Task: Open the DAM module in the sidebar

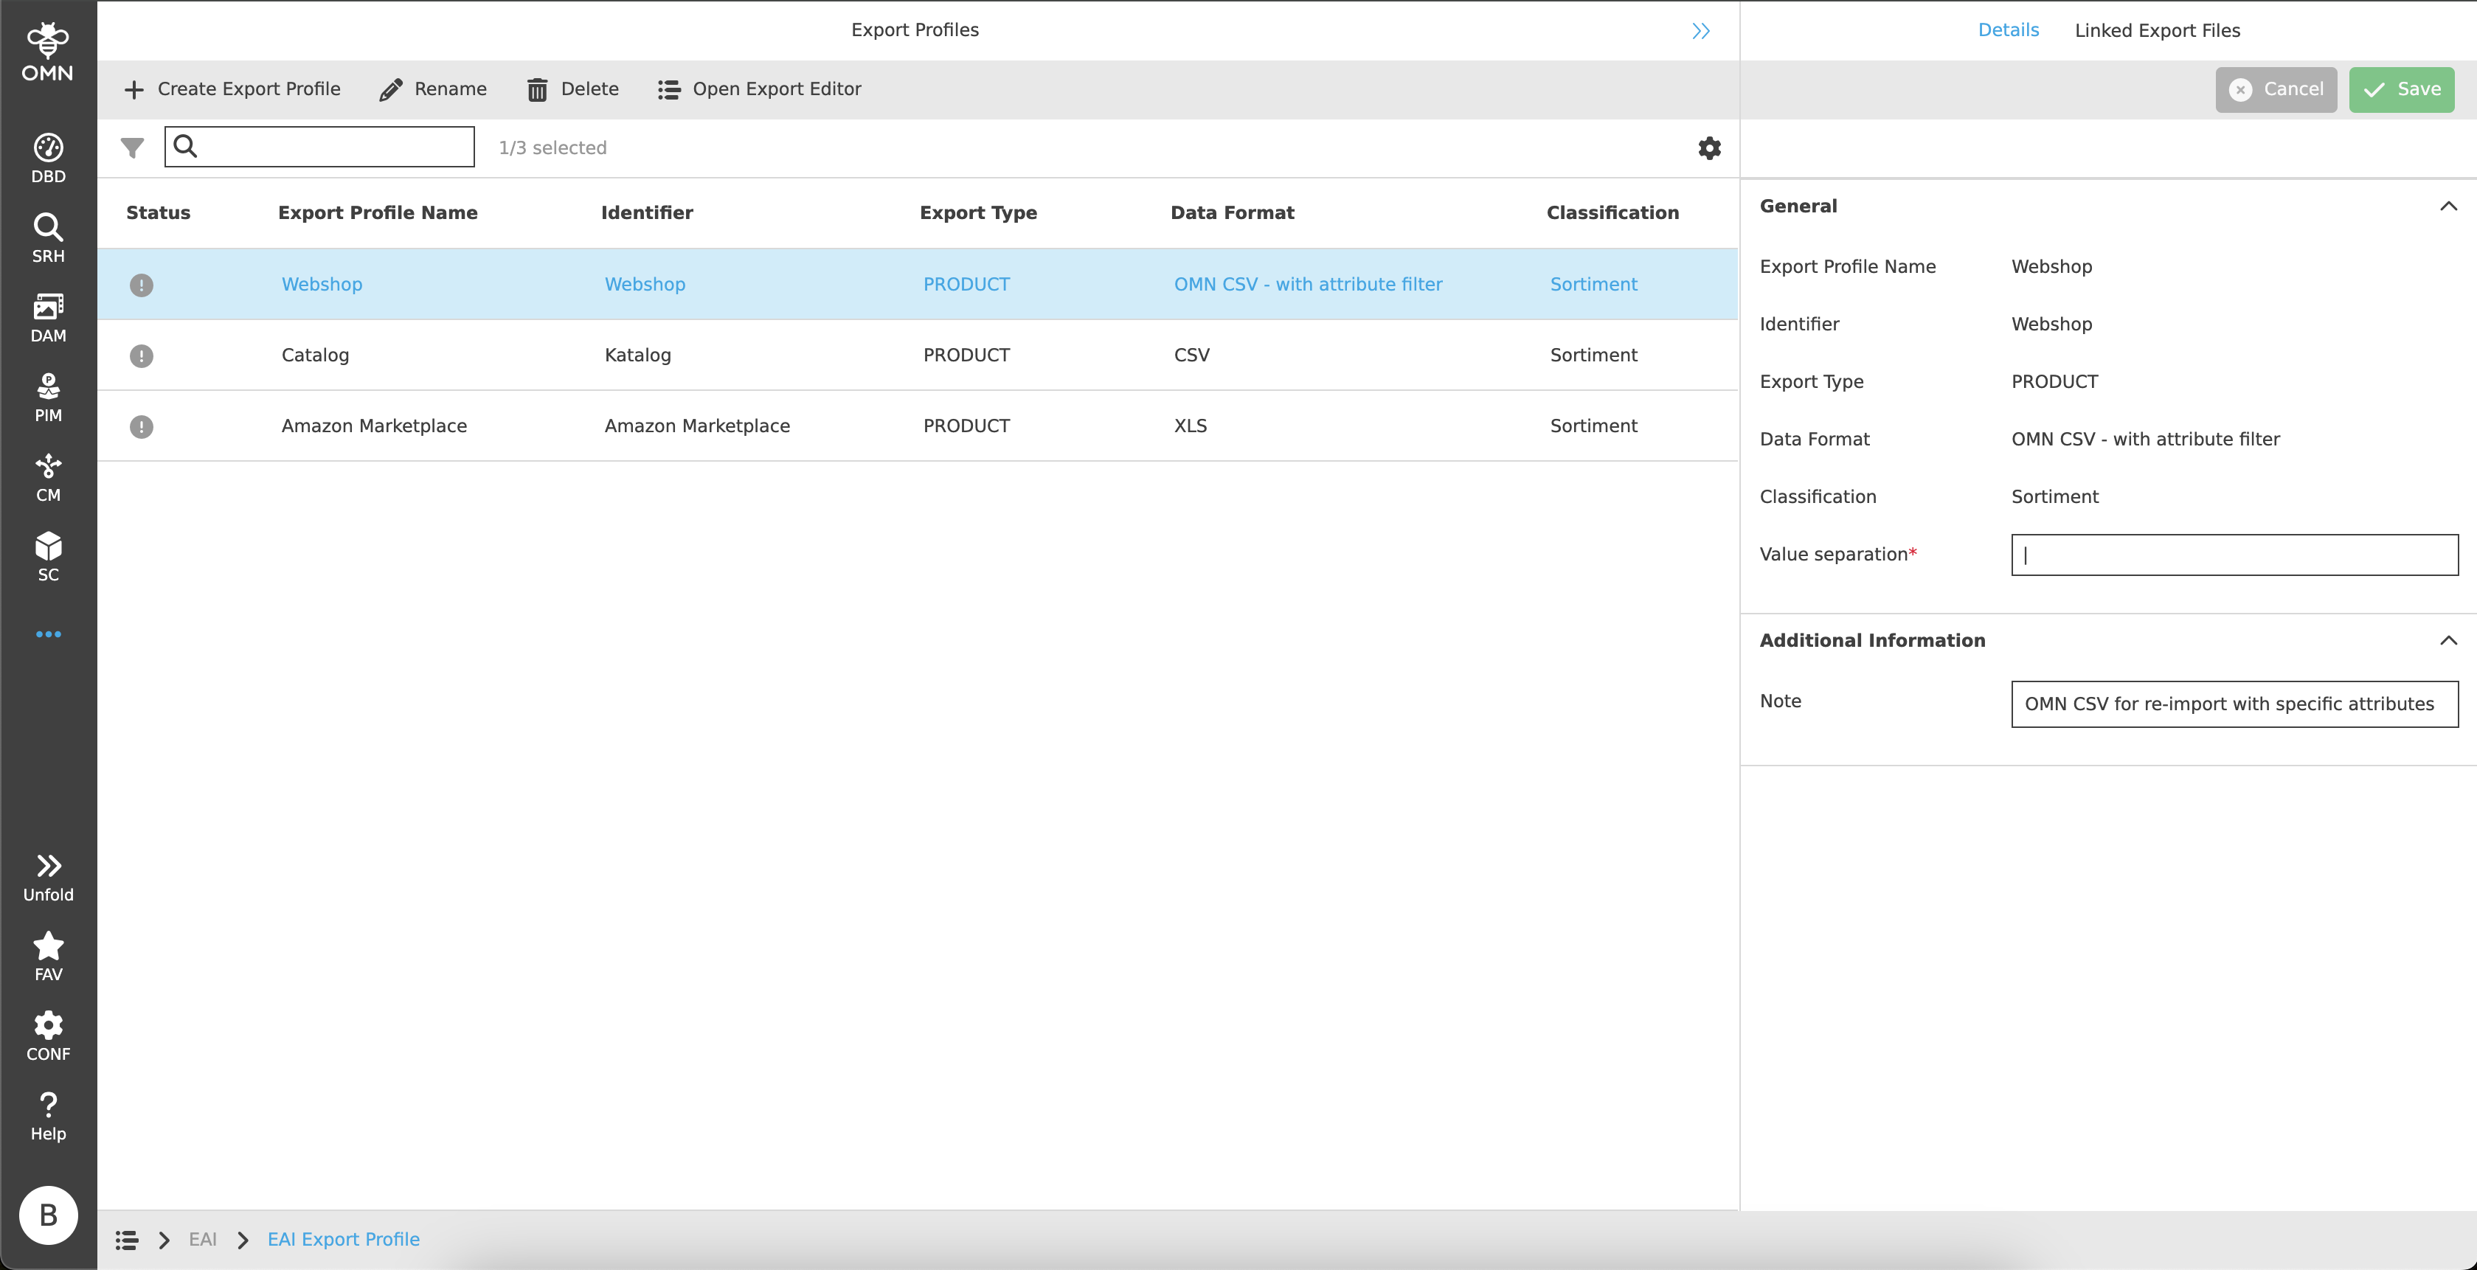Action: pos(48,317)
